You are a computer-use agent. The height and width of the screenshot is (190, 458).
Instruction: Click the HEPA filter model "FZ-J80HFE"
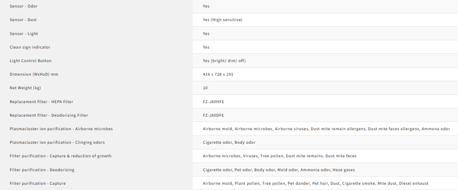point(213,102)
